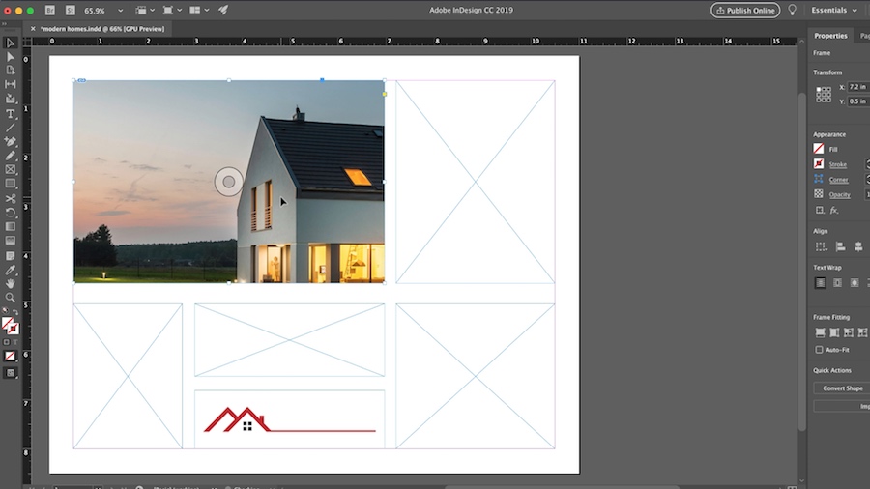The height and width of the screenshot is (489, 870).
Task: Edit the Y position field 0.5 in
Action: (858, 101)
